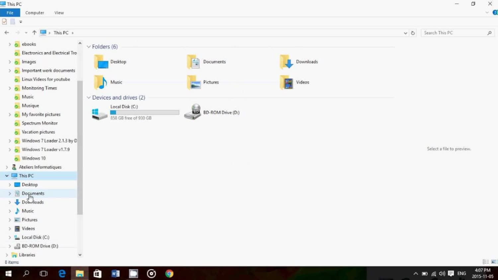Screen dimensions: 498x280
Task: Click navigation pane scroll down arrow
Action: (80, 255)
